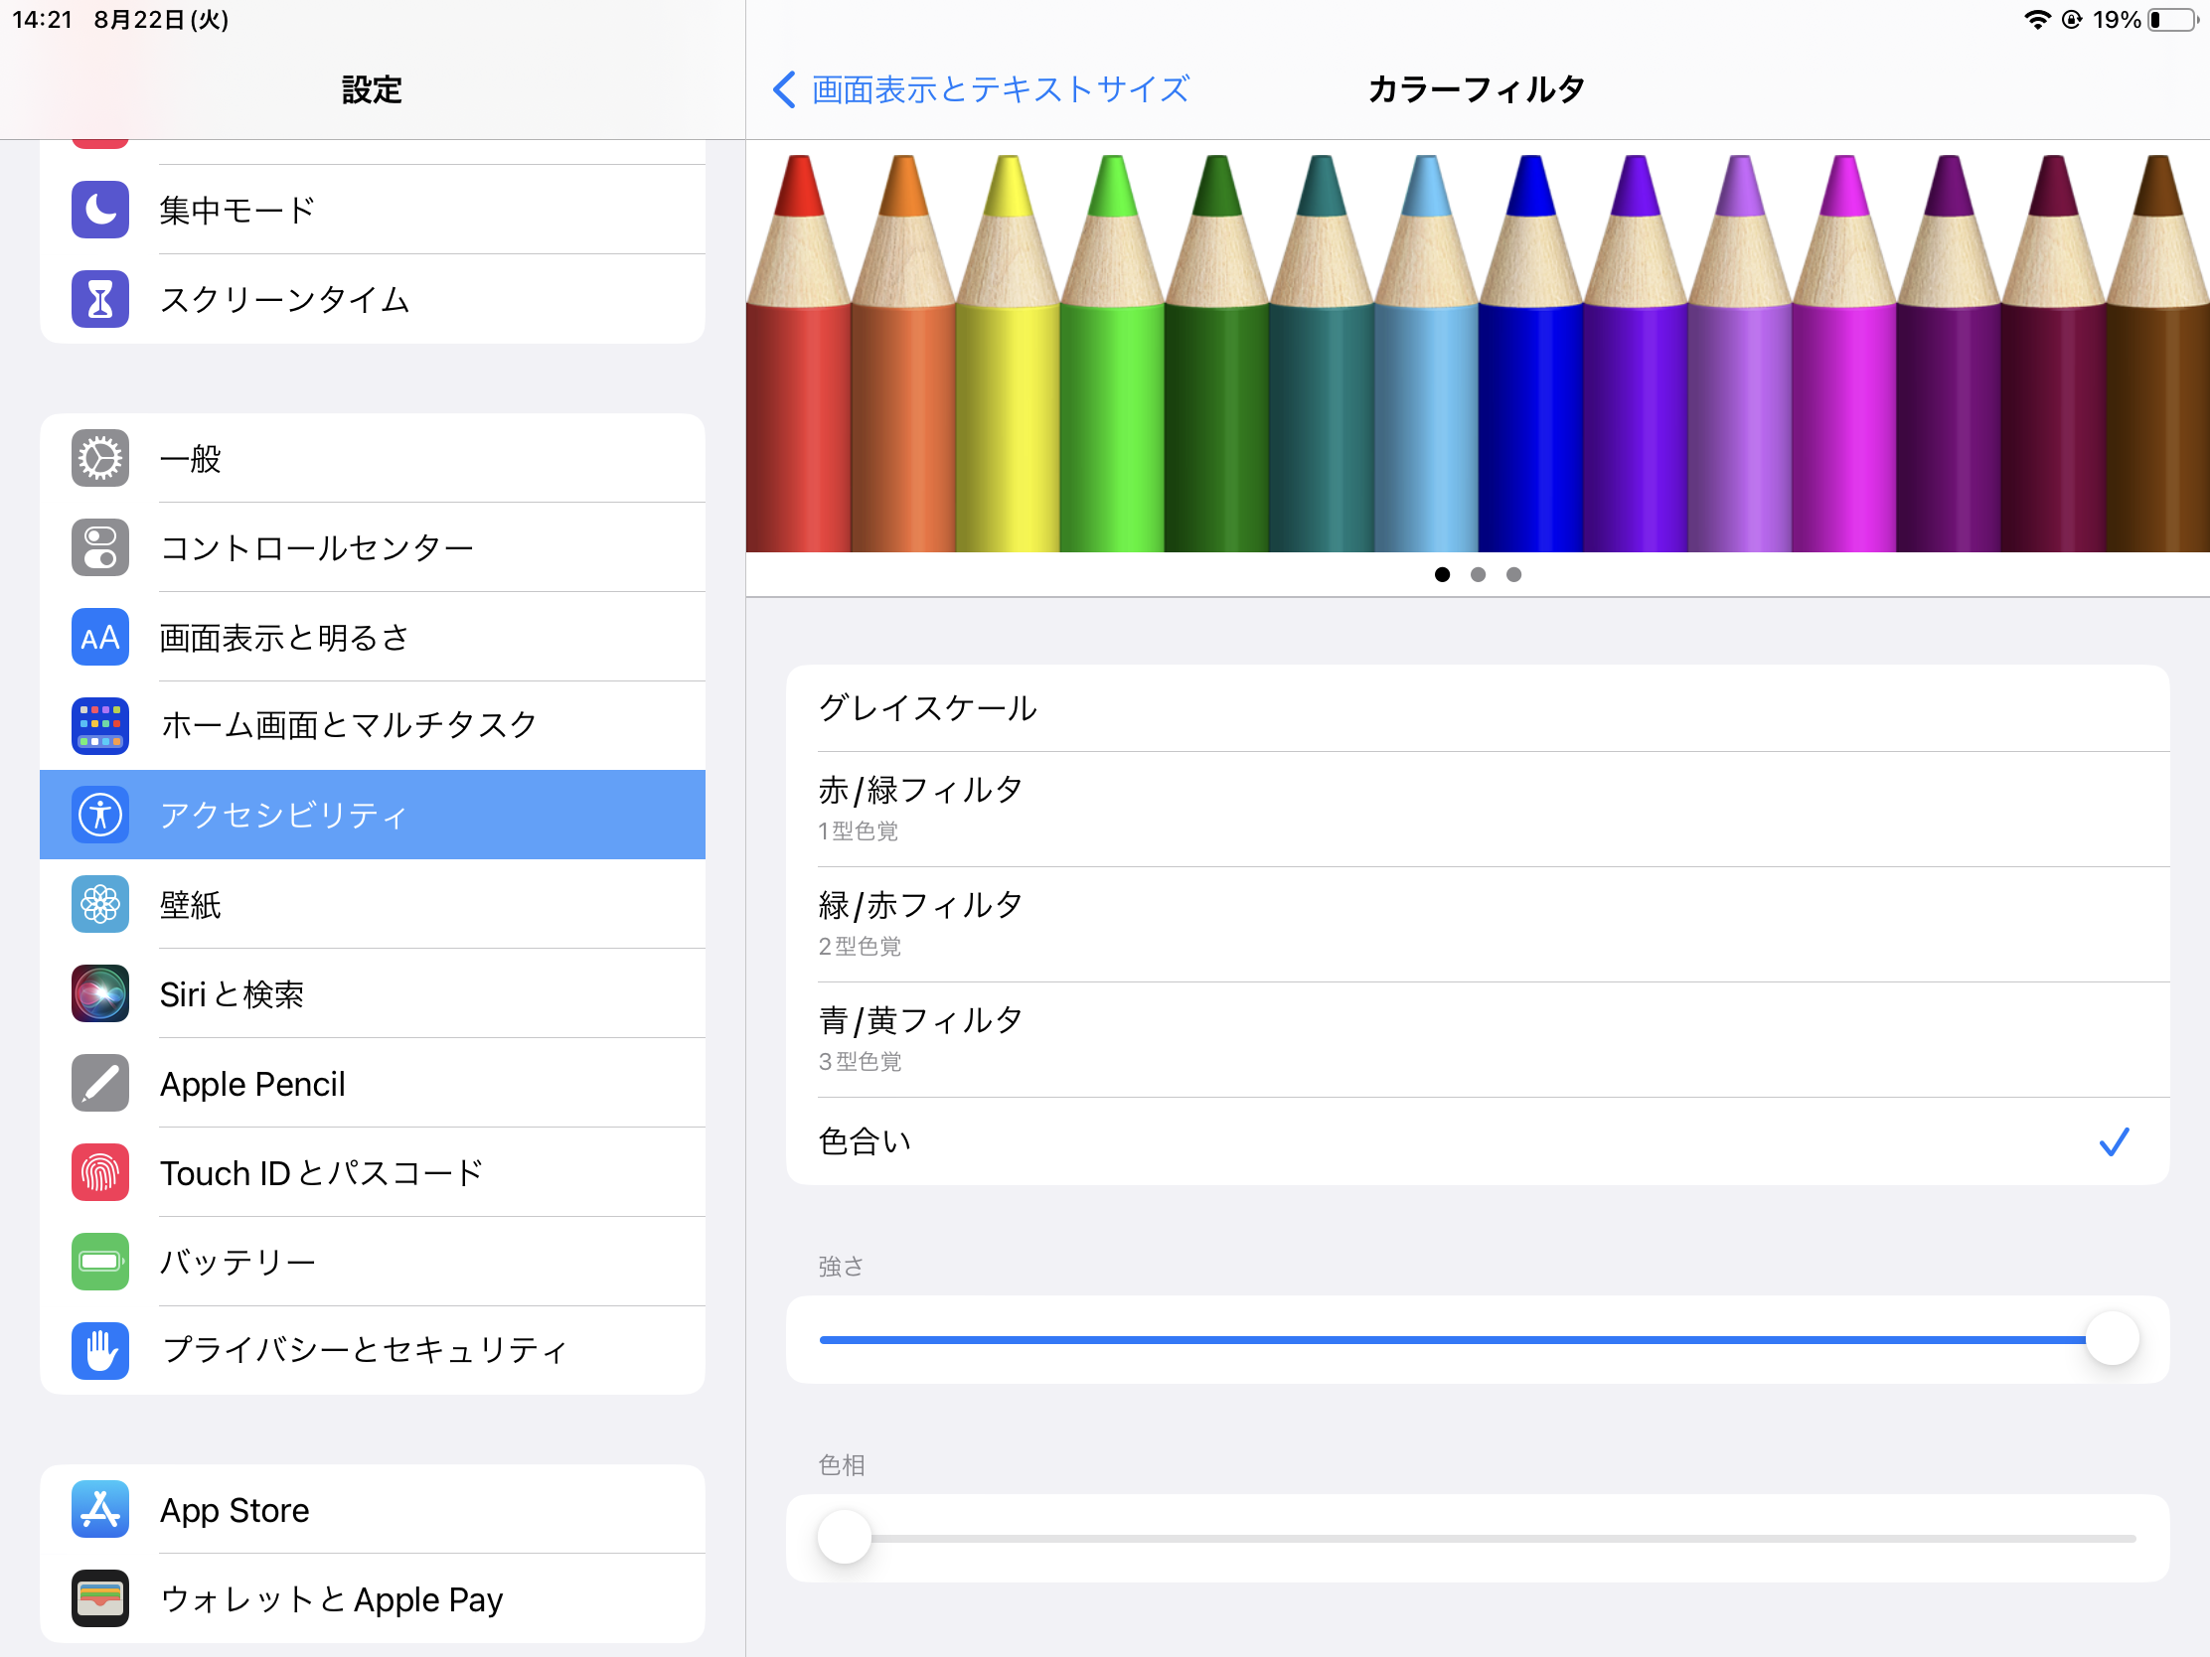Tap the 8月22日(火) date in status bar

pyautogui.click(x=162, y=20)
